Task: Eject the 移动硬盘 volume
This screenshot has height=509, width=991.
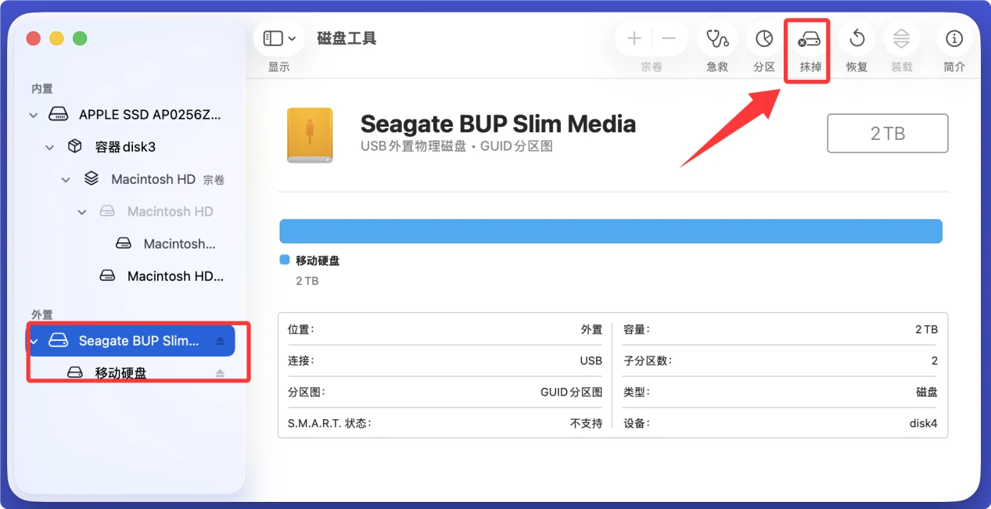Action: pos(220,373)
